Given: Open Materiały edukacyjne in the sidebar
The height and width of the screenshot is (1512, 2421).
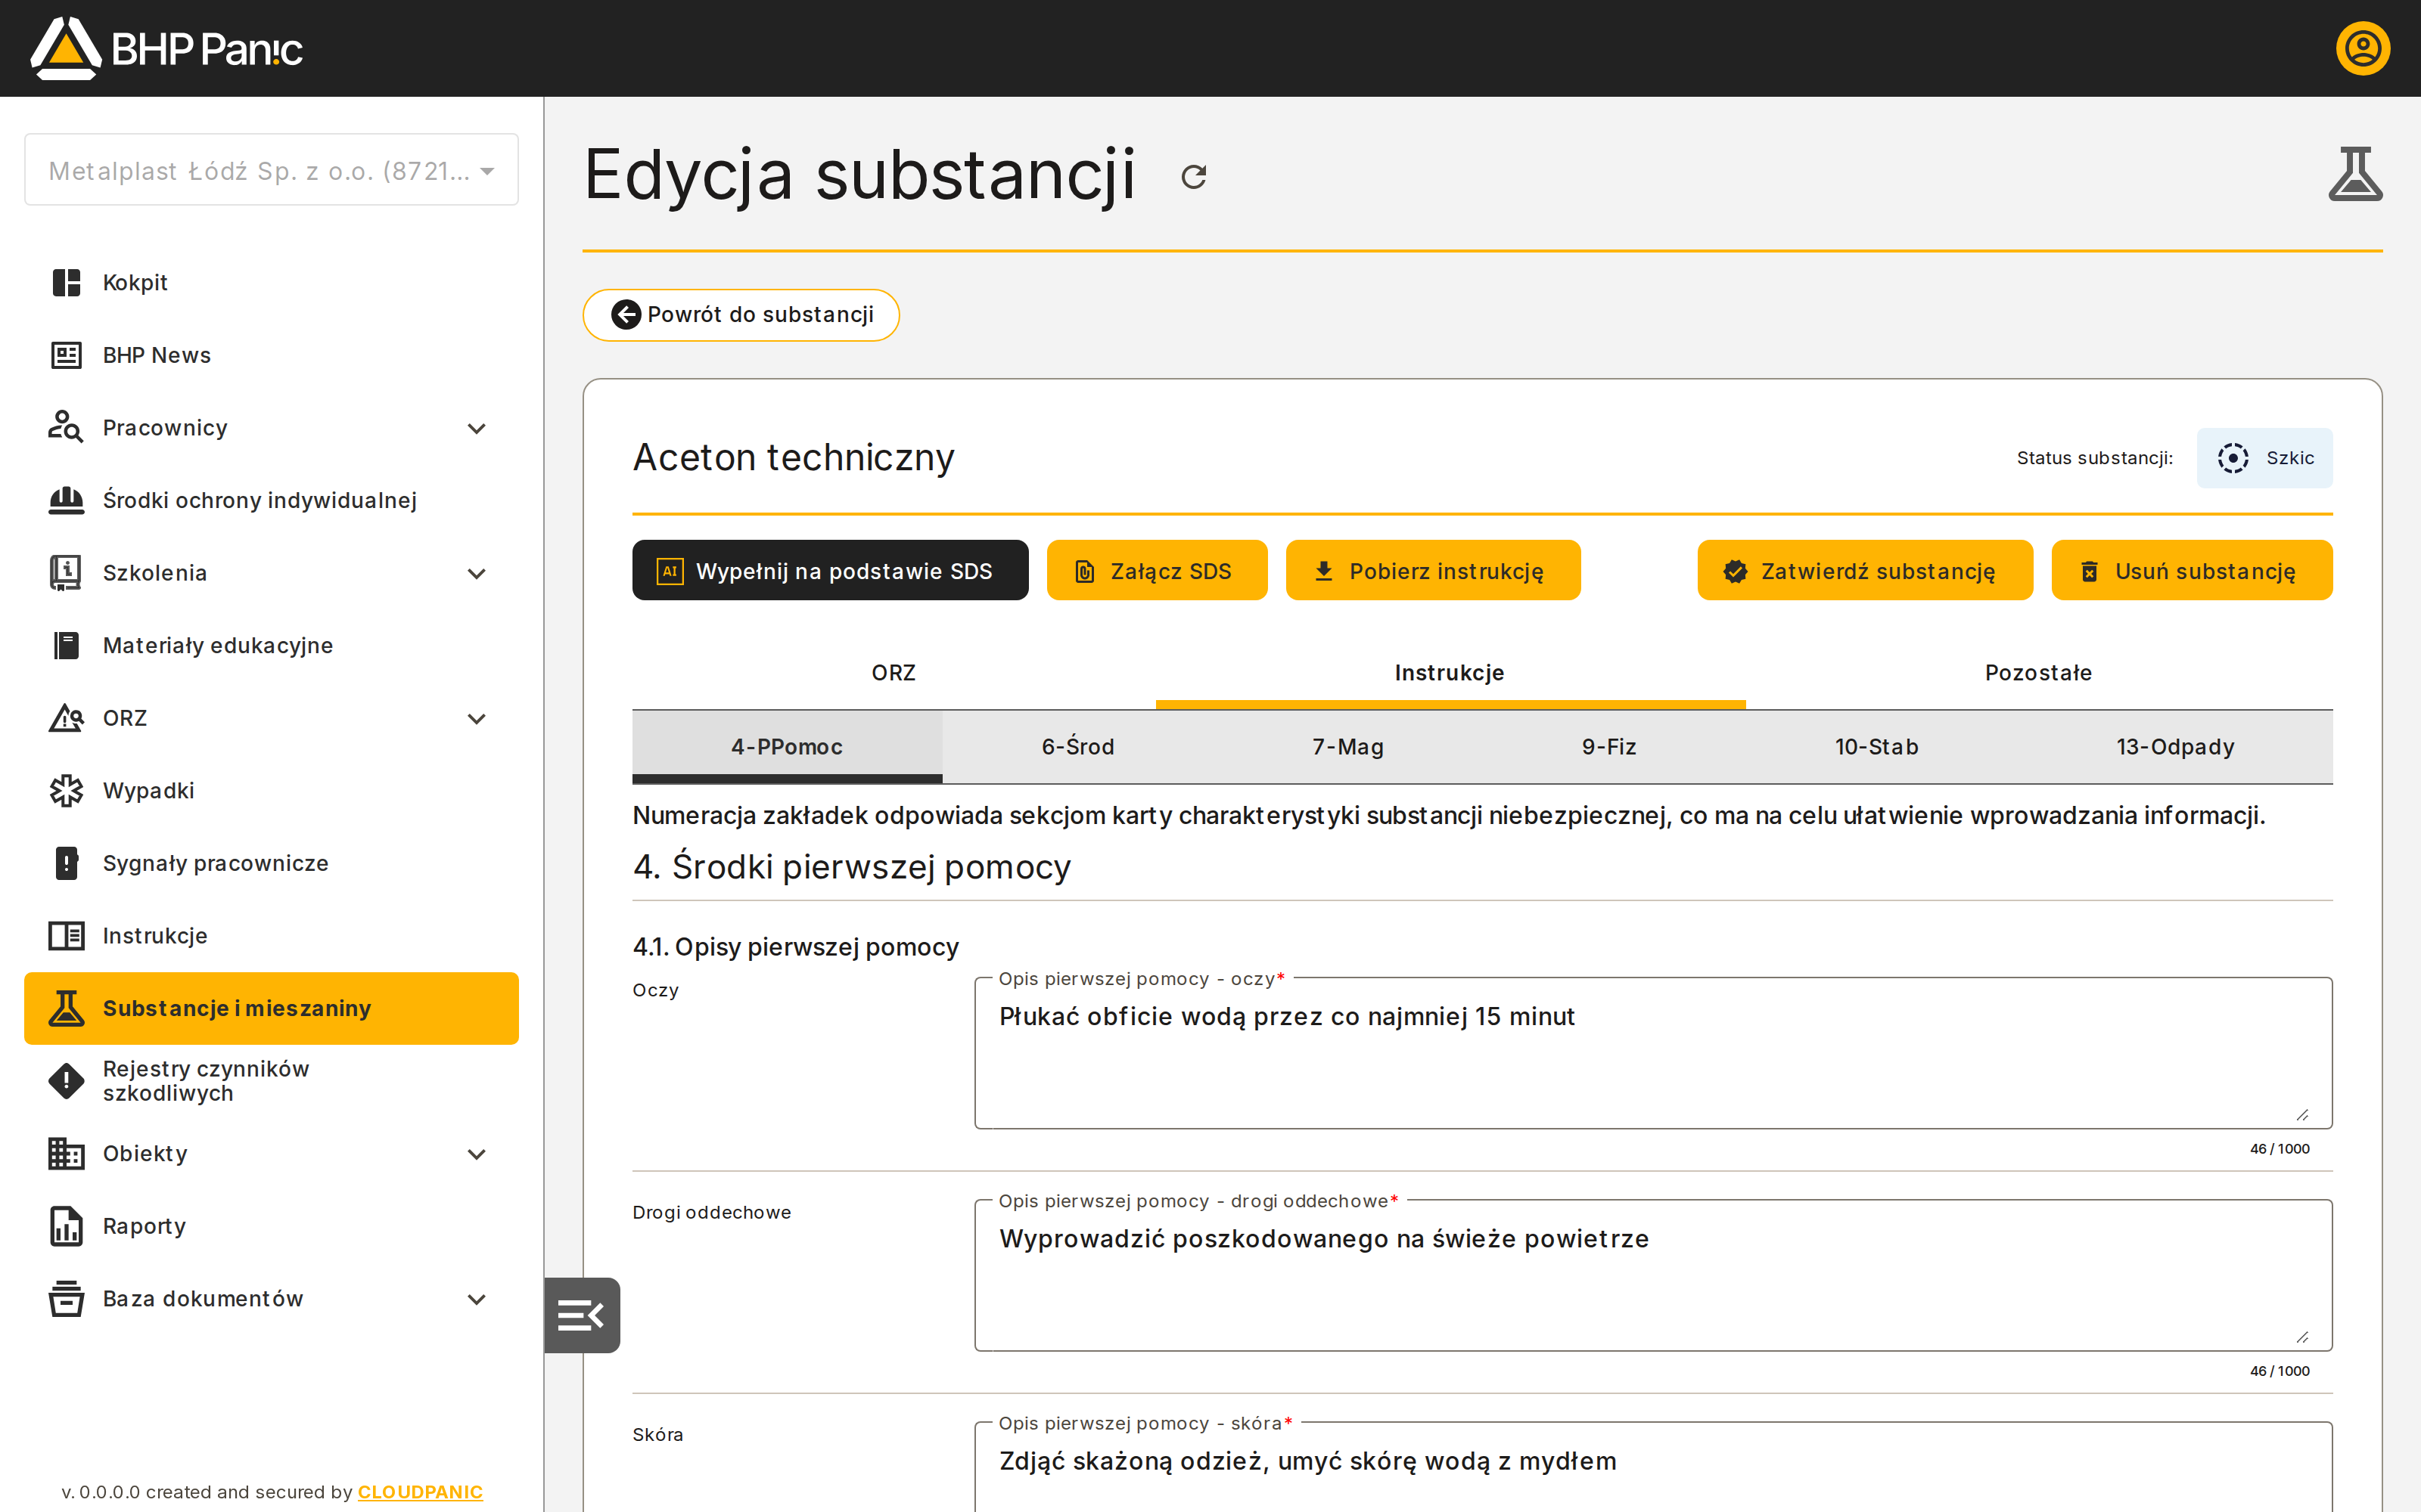Looking at the screenshot, I should point(271,645).
